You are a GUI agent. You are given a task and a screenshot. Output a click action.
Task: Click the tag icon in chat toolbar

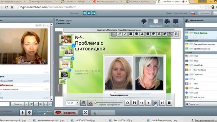click(31, 104)
